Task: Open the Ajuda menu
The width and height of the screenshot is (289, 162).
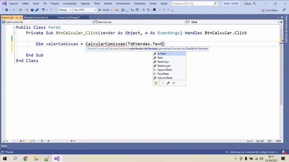Action: (x=164, y=4)
